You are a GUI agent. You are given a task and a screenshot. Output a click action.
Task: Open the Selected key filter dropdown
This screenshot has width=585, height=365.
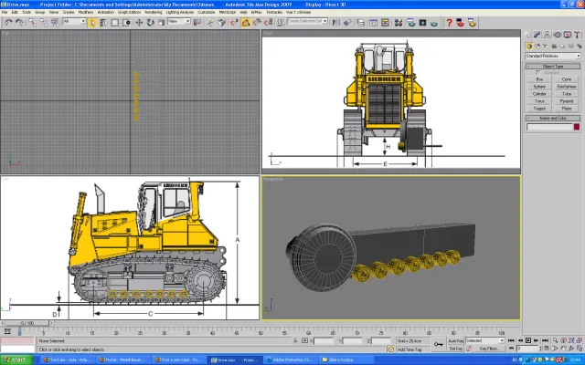point(484,340)
